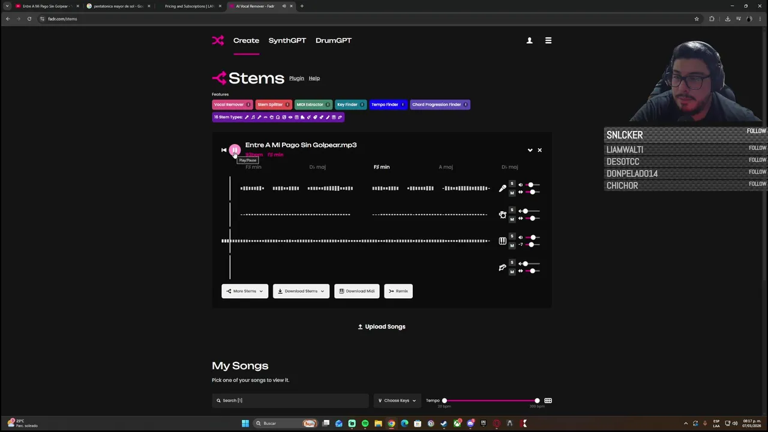Select the Chord Progression Finder feature tag
This screenshot has width=768, height=432.
coord(440,104)
